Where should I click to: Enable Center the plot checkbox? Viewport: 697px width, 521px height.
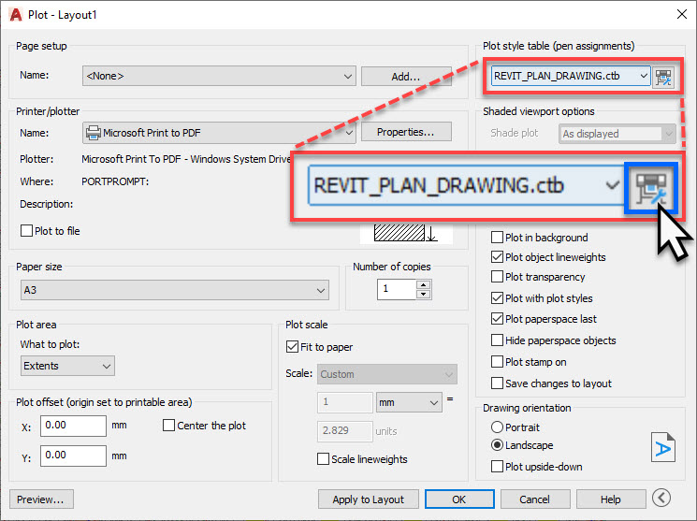(168, 425)
